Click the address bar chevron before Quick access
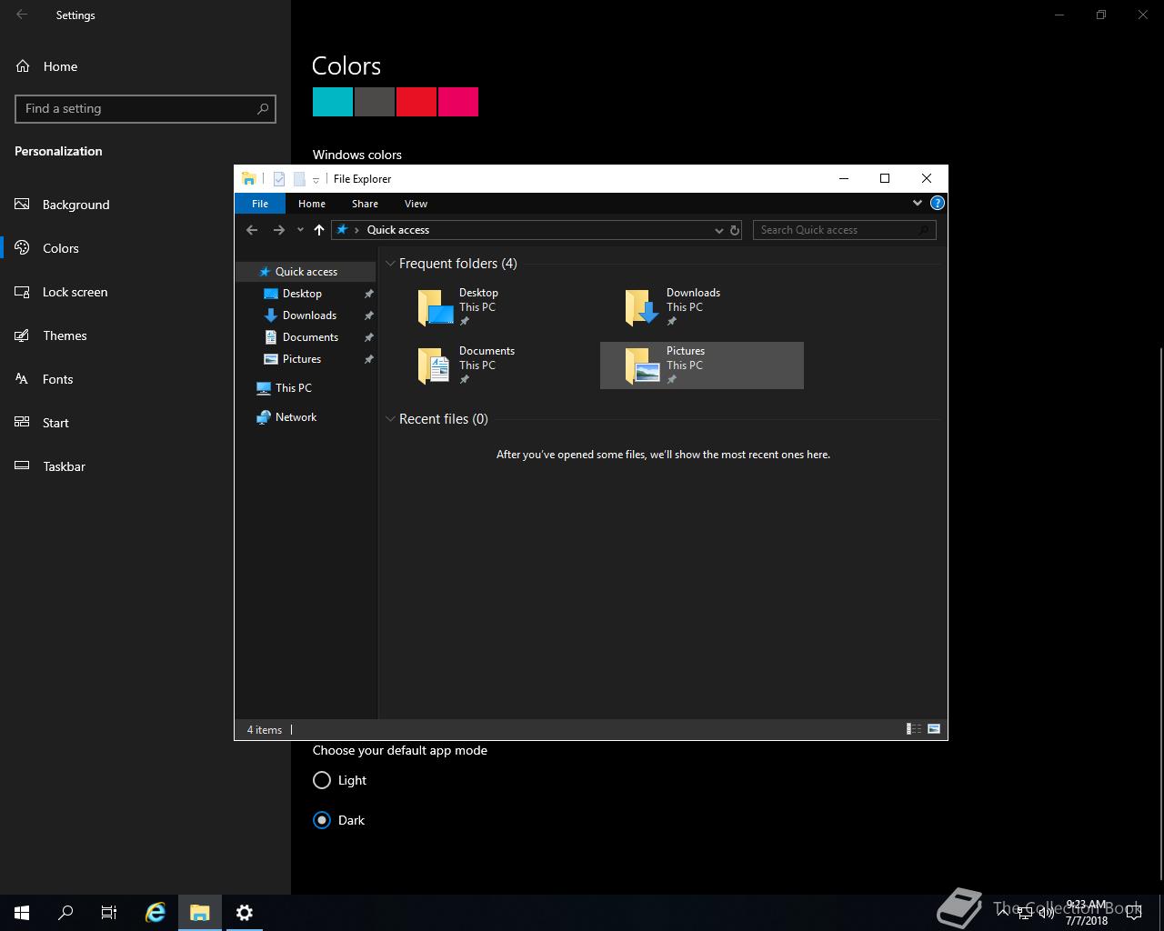This screenshot has width=1164, height=931. (356, 230)
